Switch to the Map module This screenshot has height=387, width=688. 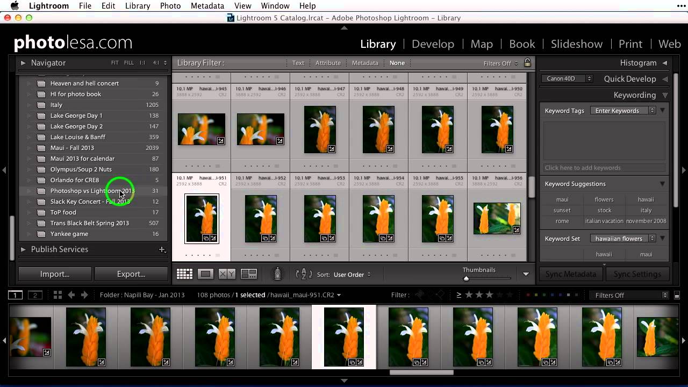point(482,44)
